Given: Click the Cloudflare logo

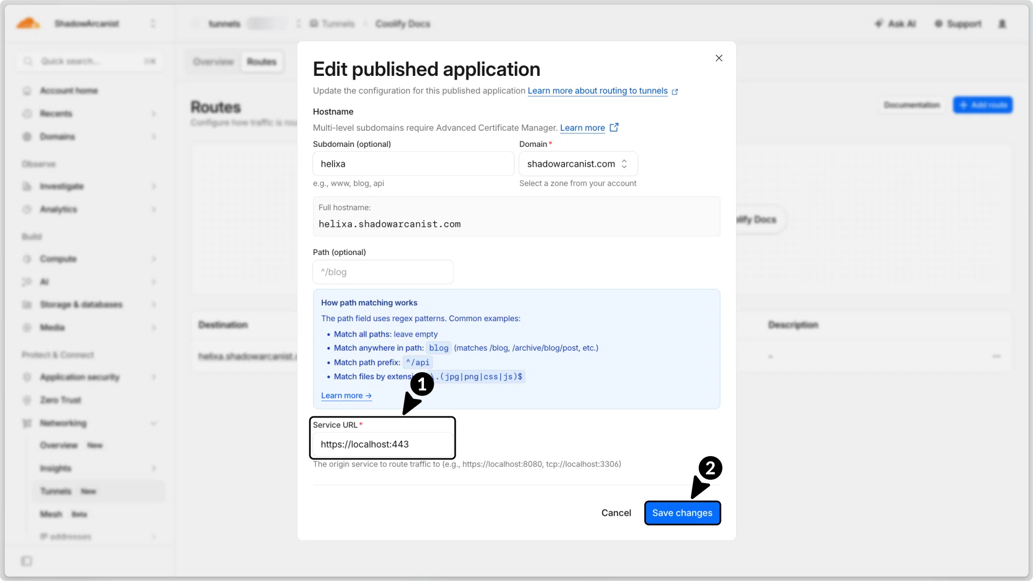Looking at the screenshot, I should (x=28, y=24).
